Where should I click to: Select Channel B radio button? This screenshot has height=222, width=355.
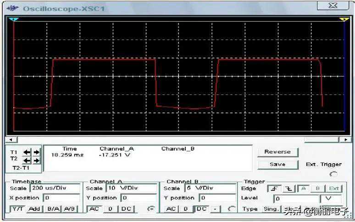click(x=232, y=209)
